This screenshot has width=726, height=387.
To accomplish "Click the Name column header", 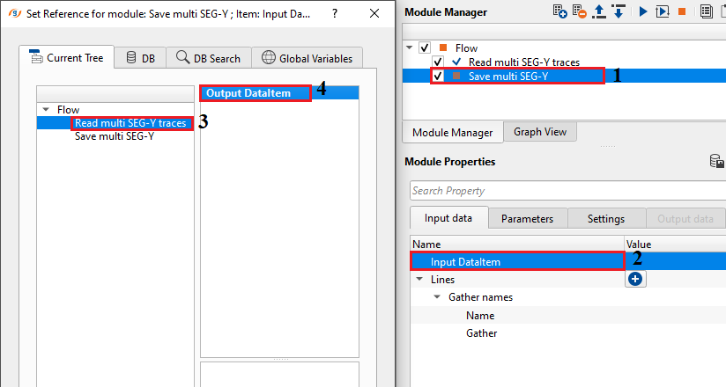I will coord(517,245).
